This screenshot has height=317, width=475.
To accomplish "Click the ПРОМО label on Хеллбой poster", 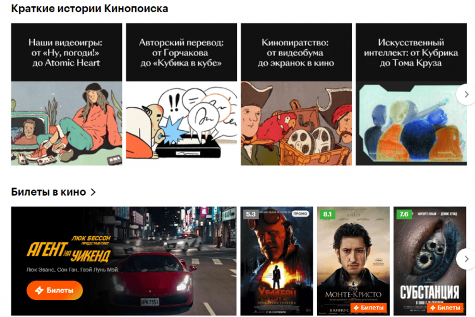I will 300,213.
